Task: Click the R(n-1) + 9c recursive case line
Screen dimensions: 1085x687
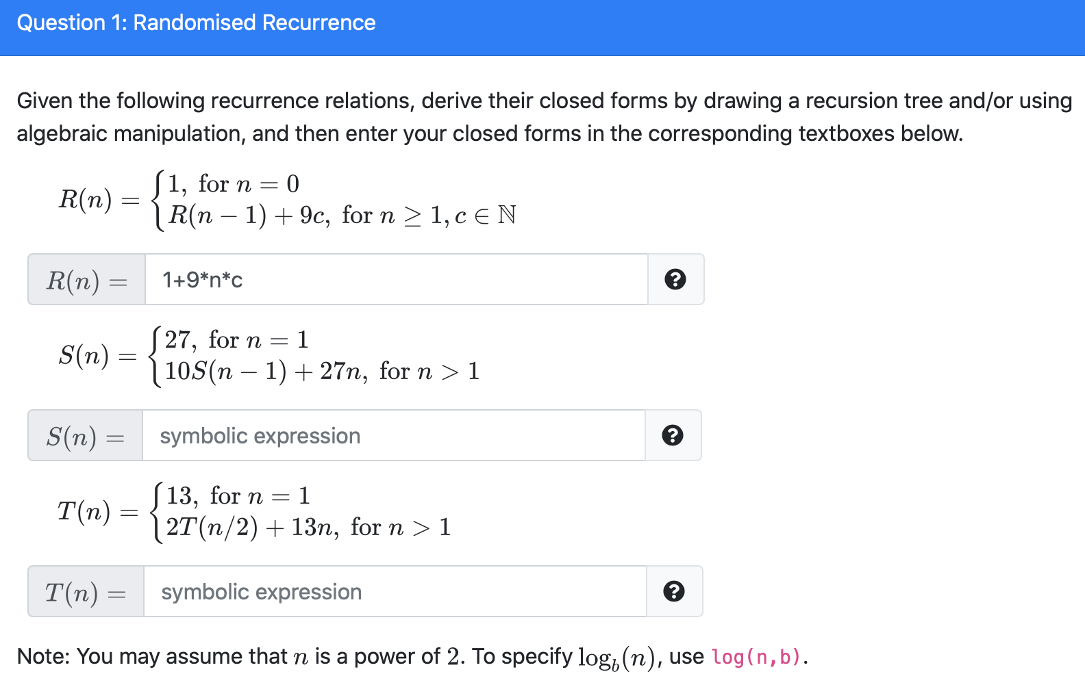Action: (x=342, y=216)
